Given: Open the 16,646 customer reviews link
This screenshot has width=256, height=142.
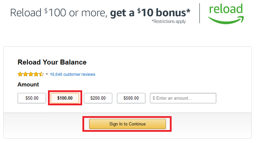Looking at the screenshot, I should tap(72, 74).
